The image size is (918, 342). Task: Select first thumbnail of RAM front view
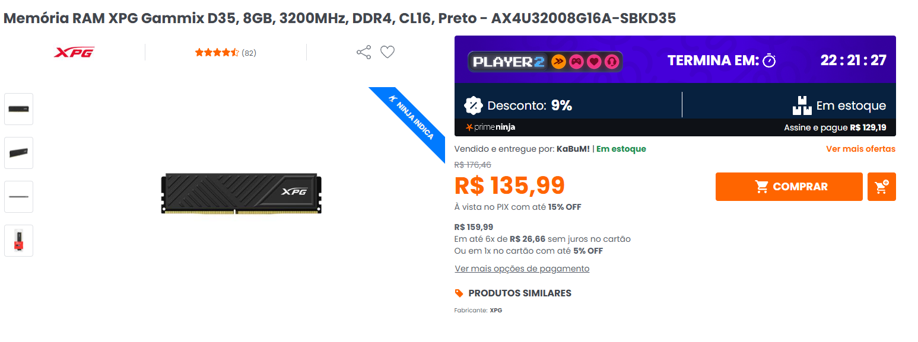pos(19,109)
